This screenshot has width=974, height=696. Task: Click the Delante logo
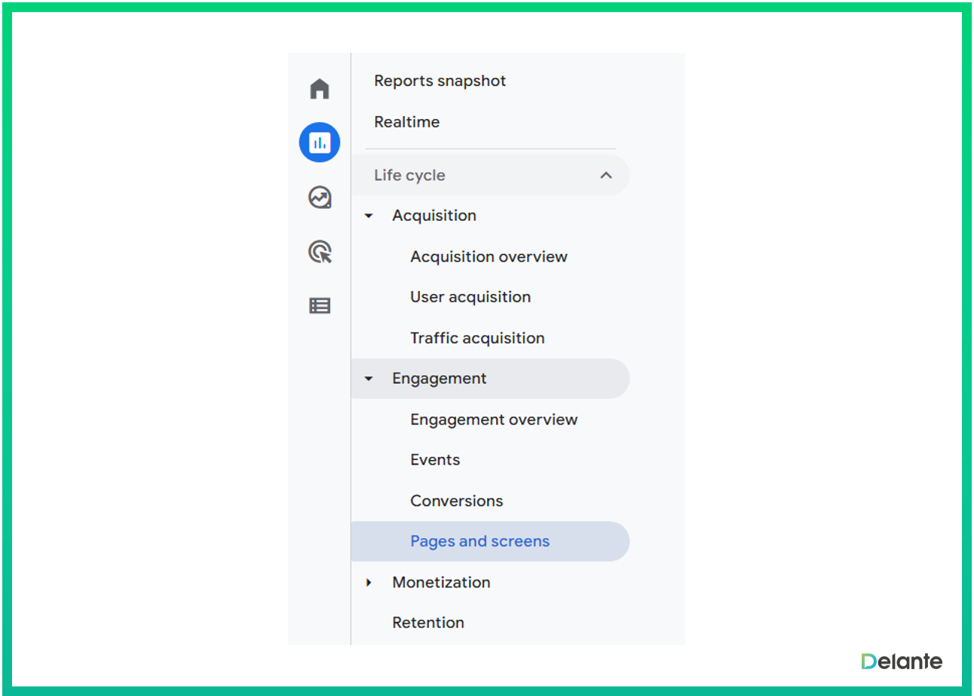pyautogui.click(x=902, y=661)
